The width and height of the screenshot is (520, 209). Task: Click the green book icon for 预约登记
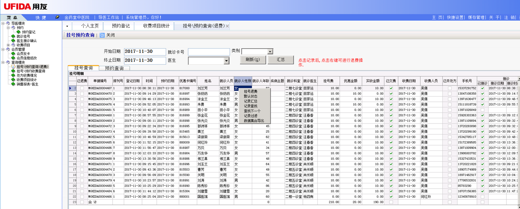pos(19,32)
